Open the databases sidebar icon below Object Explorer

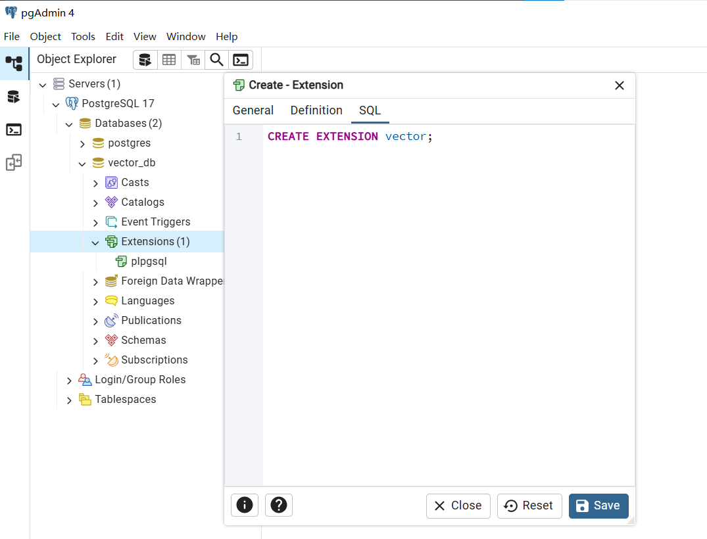[14, 97]
